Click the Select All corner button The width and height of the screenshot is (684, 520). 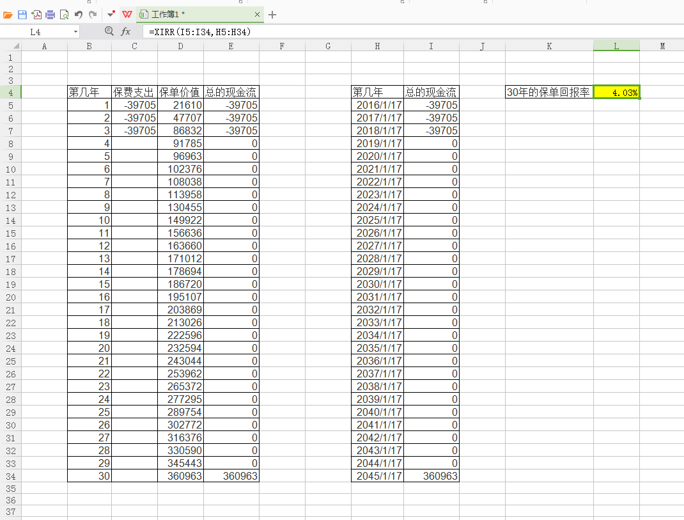[x=10, y=46]
